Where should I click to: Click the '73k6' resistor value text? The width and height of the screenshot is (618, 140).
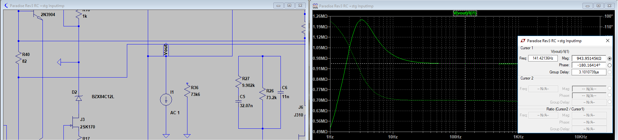pyautogui.click(x=195, y=94)
